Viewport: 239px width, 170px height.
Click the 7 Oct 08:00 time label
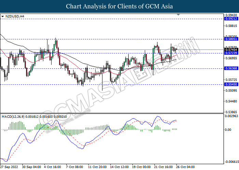[x=75, y=167]
